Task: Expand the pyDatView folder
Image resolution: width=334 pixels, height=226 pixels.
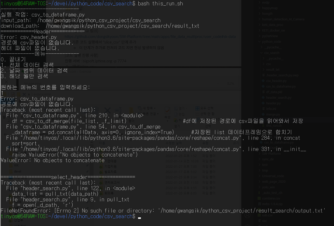Action: (260, 36)
